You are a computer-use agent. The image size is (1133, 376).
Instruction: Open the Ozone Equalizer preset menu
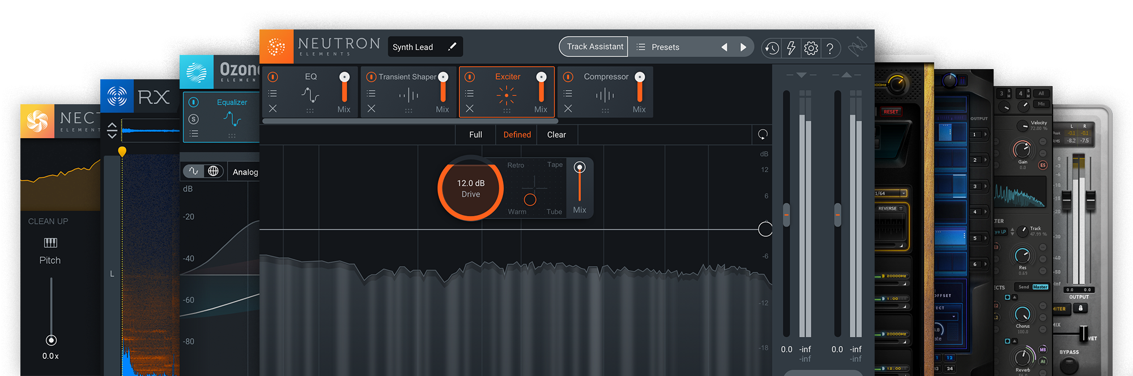tap(194, 134)
